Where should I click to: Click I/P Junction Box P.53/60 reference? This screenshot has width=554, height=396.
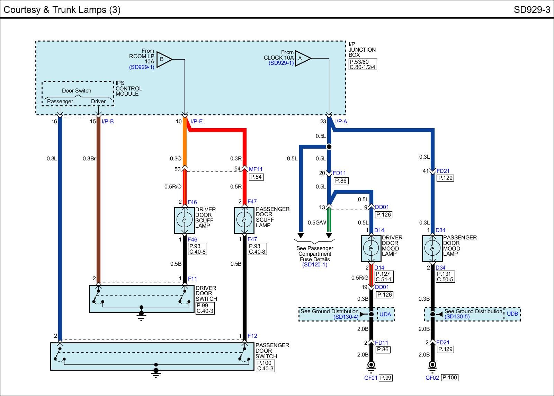click(x=359, y=62)
